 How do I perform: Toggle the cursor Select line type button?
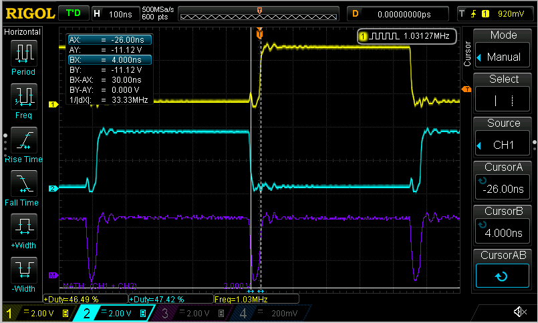(502, 100)
